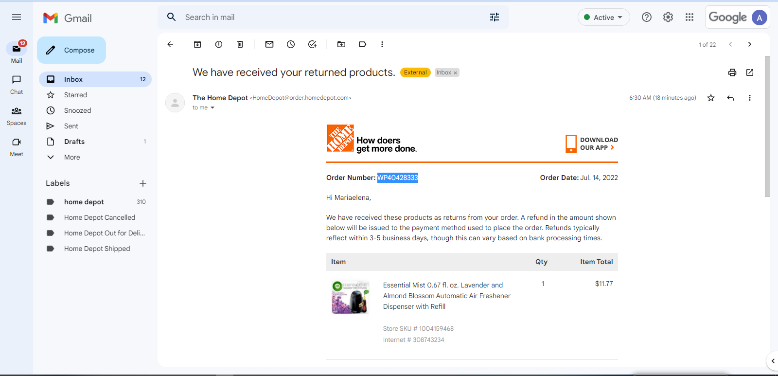The height and width of the screenshot is (376, 778).
Task: Mark the email as unread
Action: [x=269, y=44]
